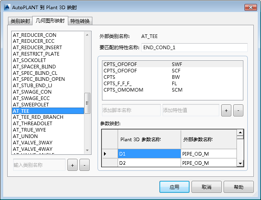Viewport: 261px width, 200px height.
Task: Click the AutoCAD icon in the title bar
Action: 7,7
